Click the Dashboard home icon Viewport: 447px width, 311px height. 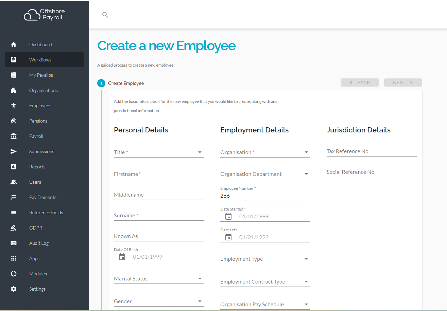14,44
